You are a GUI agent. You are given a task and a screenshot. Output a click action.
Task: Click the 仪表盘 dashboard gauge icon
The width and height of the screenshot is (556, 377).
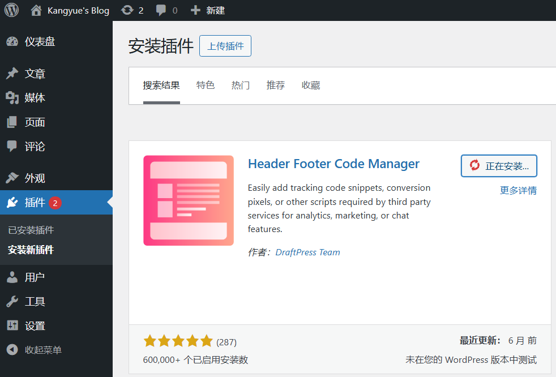pyautogui.click(x=12, y=41)
